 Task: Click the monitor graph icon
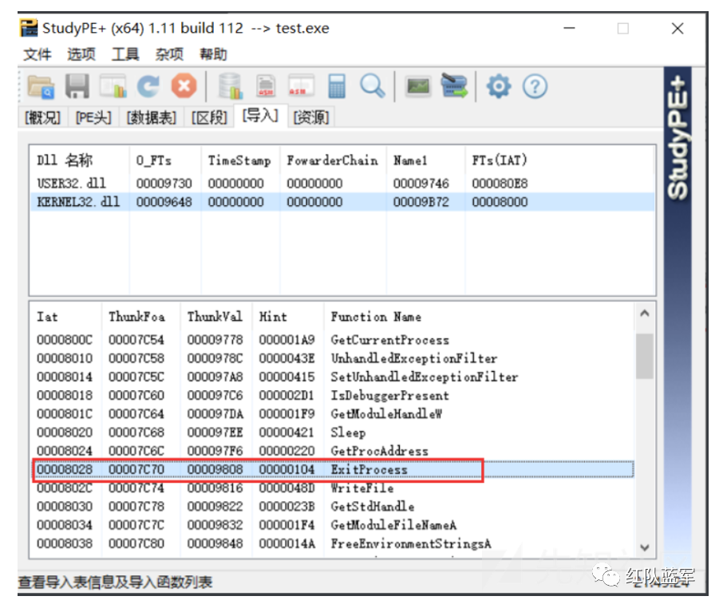tap(417, 86)
